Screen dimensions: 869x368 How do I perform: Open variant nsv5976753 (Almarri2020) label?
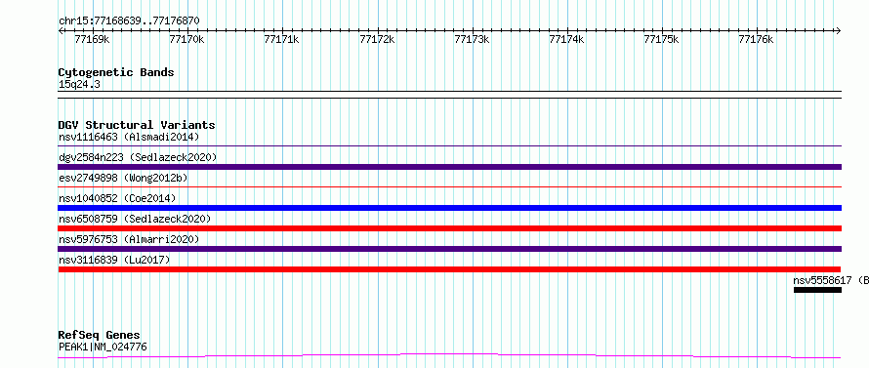[x=129, y=239]
